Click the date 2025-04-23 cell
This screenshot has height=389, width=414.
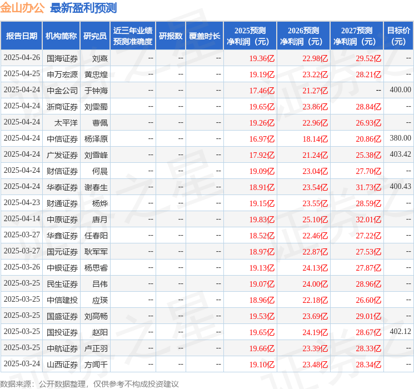point(22,203)
